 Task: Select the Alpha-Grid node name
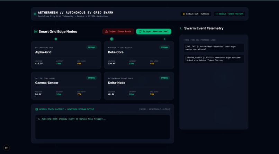point(43,52)
